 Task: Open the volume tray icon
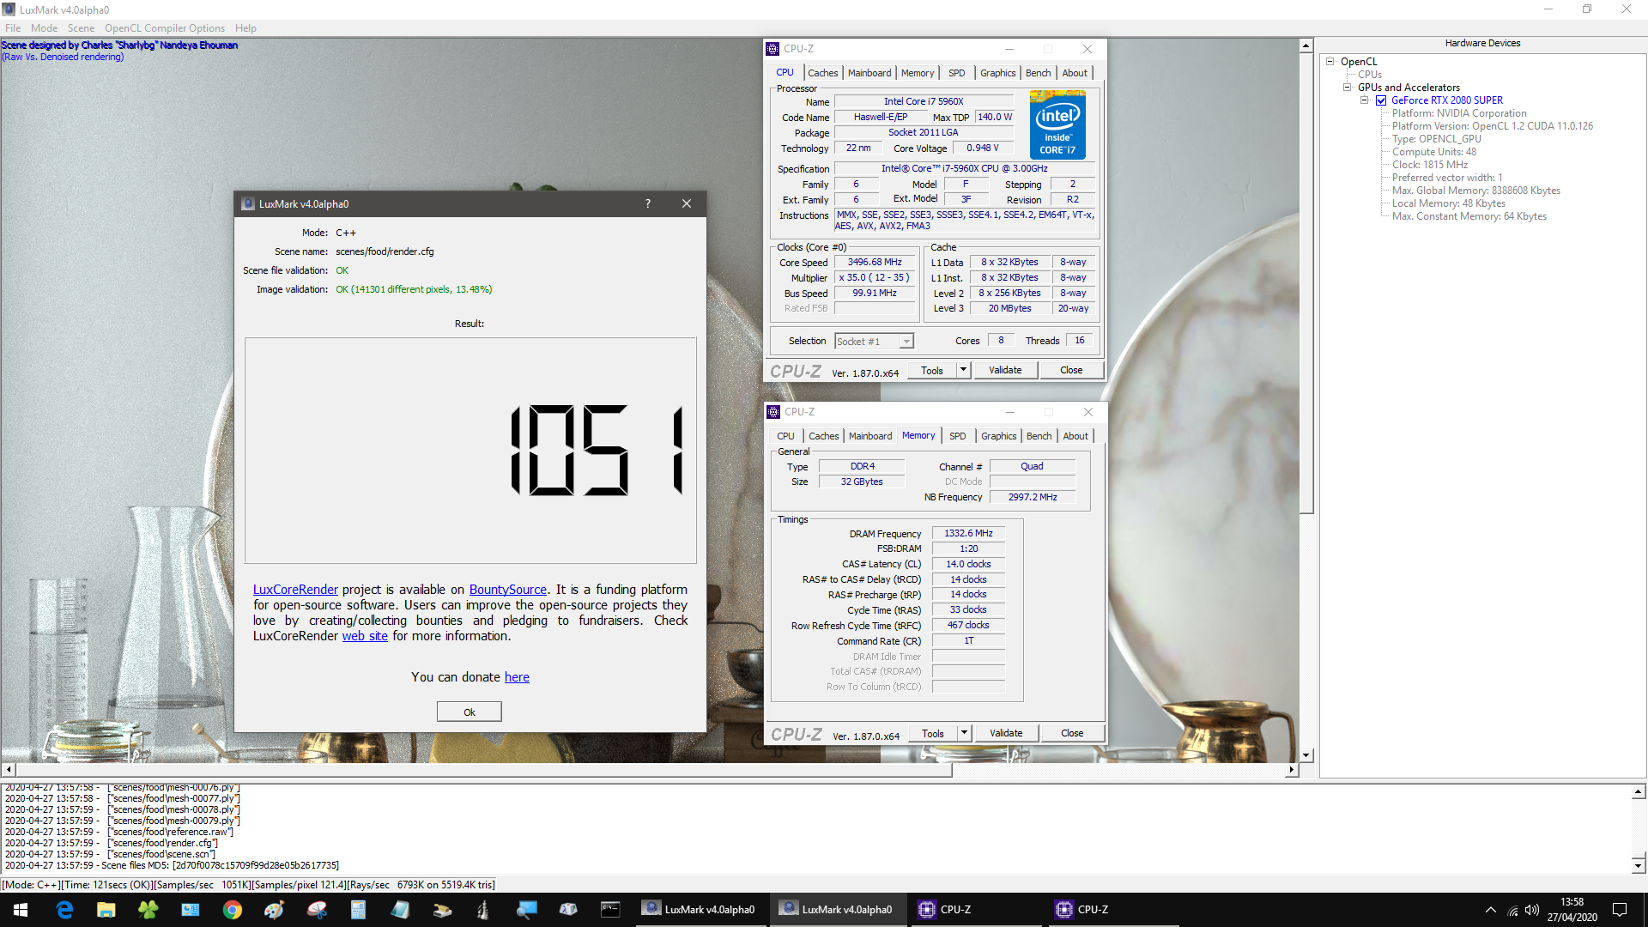1532,910
